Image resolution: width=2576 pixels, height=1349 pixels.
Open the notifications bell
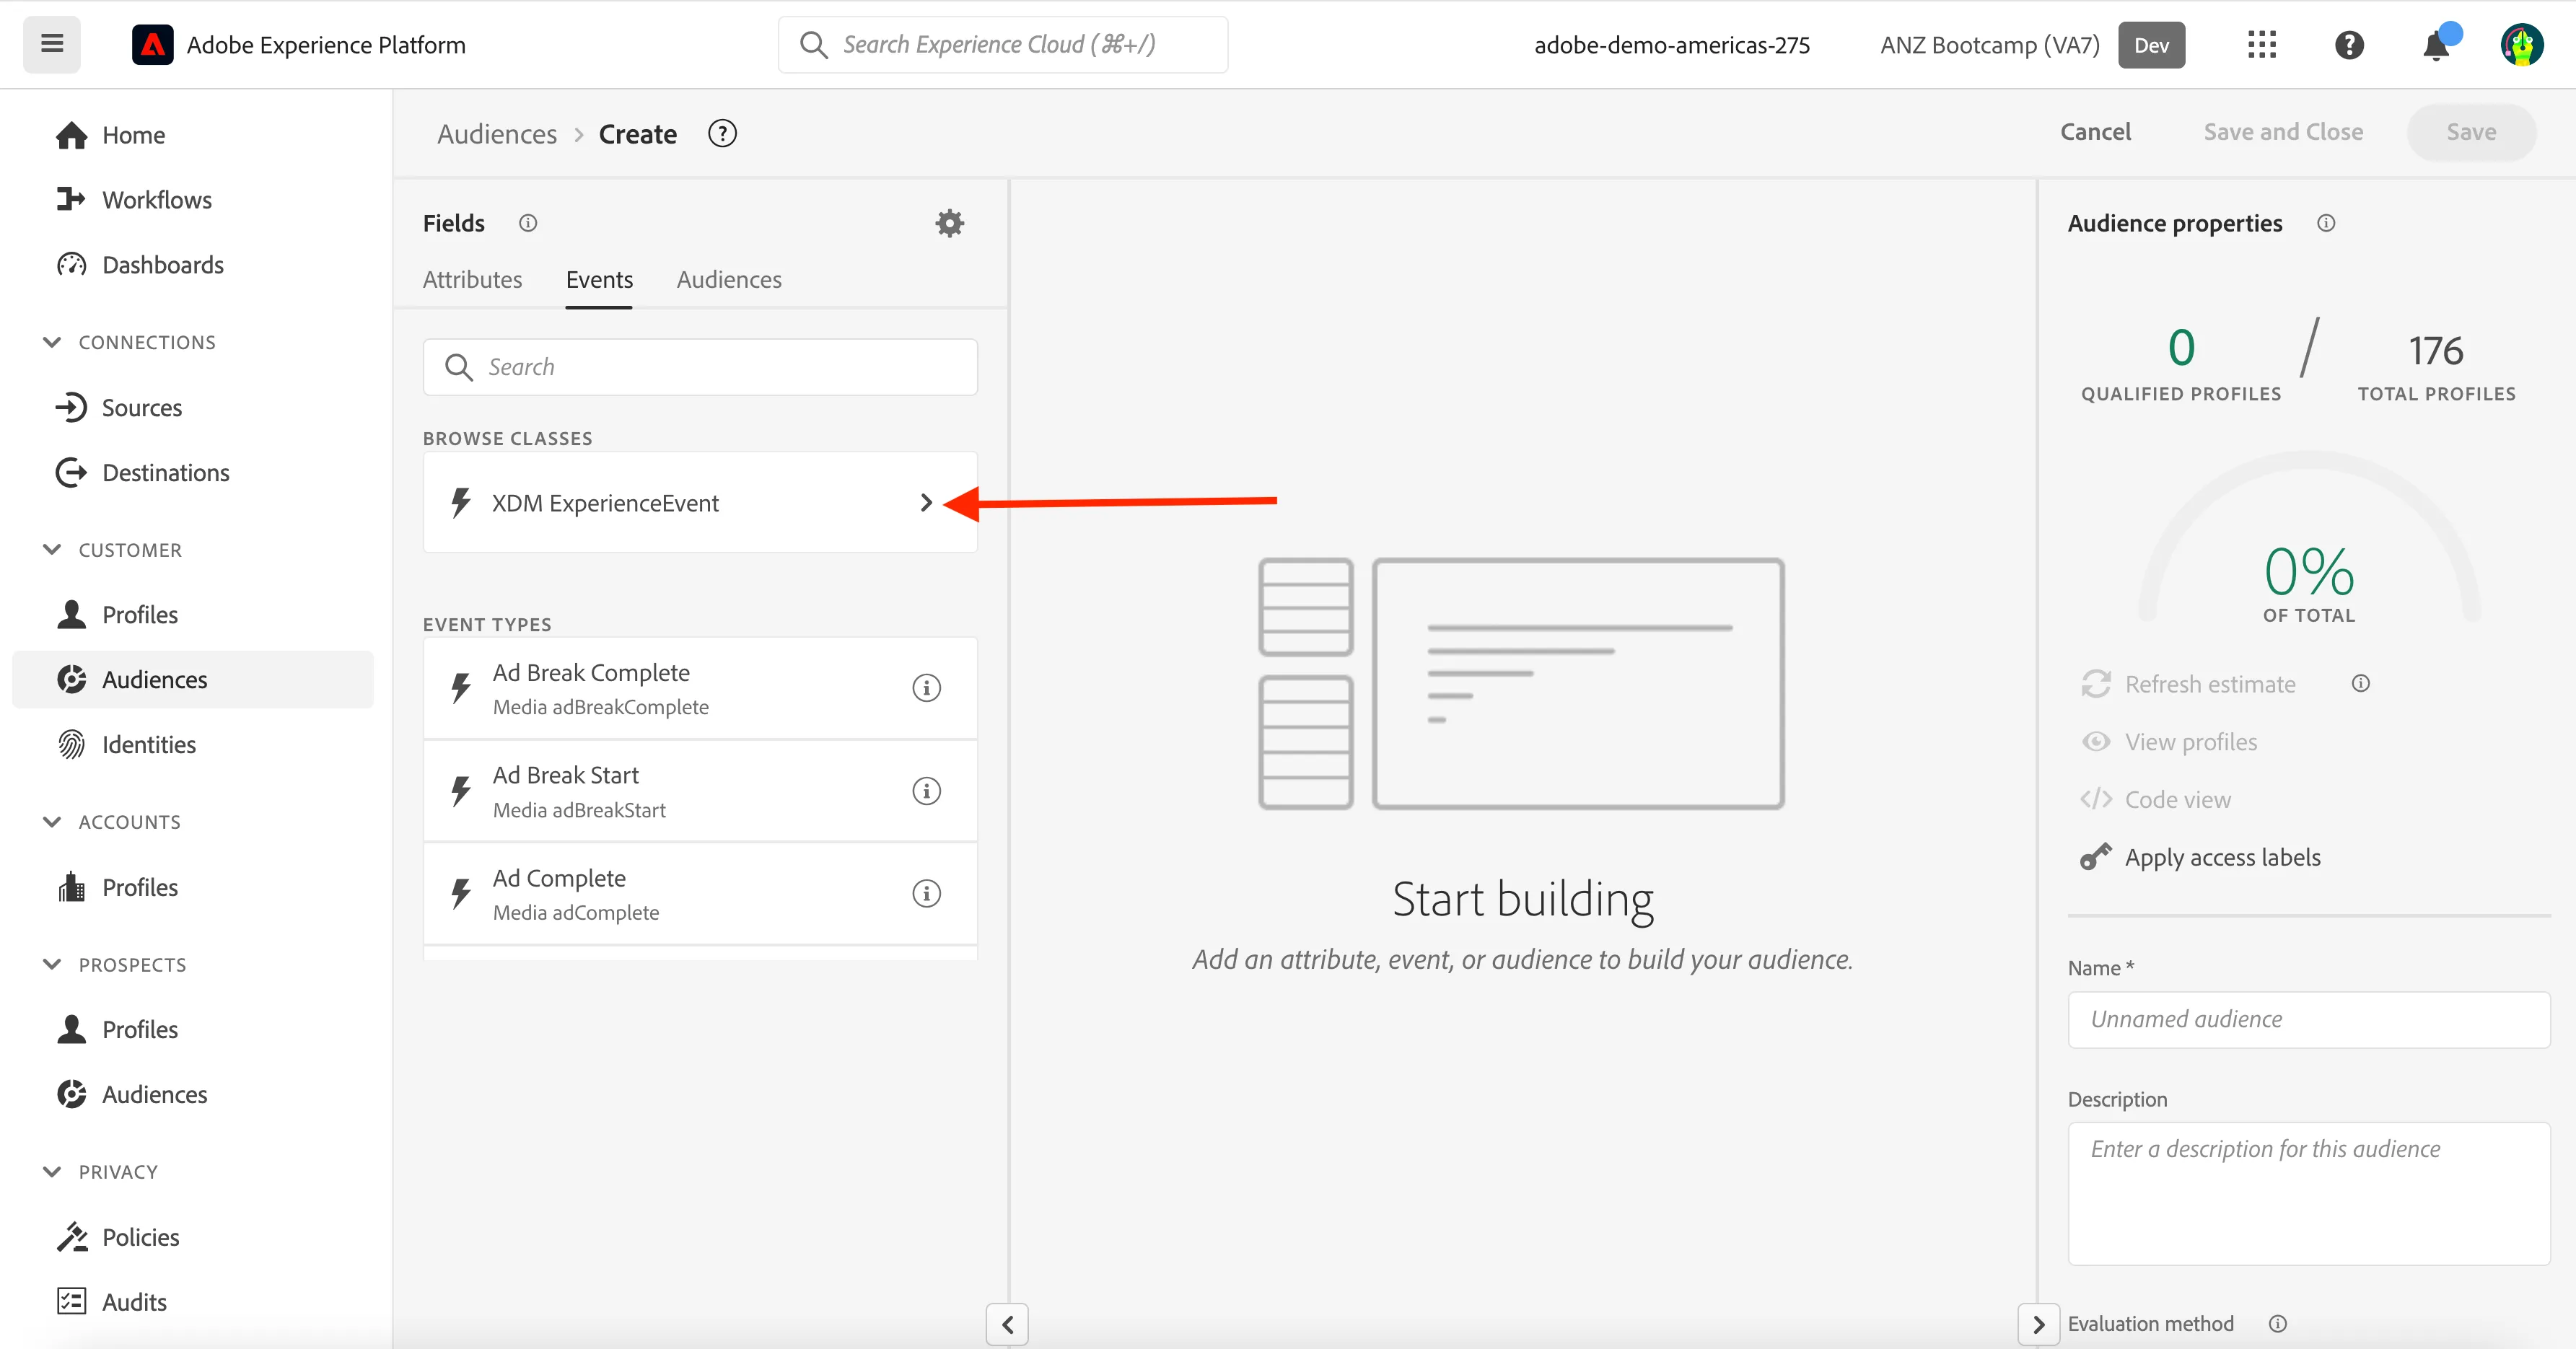tap(2437, 45)
